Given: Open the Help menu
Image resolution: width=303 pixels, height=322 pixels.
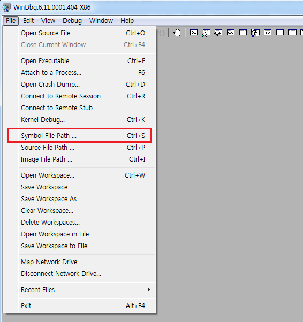Looking at the screenshot, I should click(x=127, y=21).
